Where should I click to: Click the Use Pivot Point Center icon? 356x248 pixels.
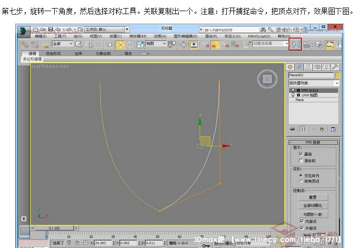(x=172, y=44)
